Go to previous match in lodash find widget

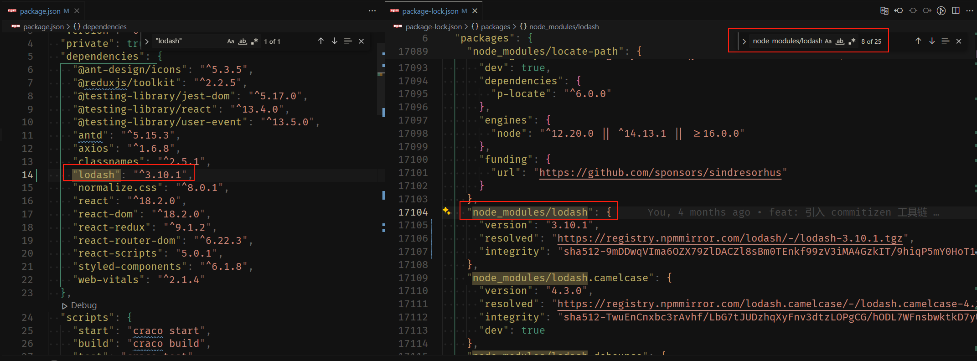(321, 41)
